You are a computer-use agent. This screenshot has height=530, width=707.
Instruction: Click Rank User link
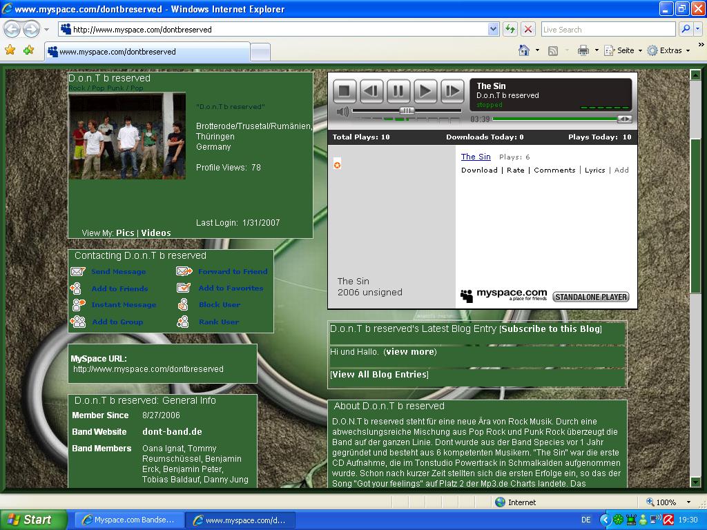(x=219, y=322)
